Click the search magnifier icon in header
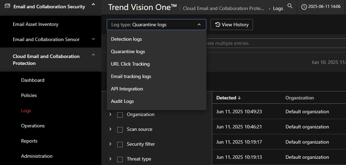The height and width of the screenshot is (165, 346). point(290,6)
